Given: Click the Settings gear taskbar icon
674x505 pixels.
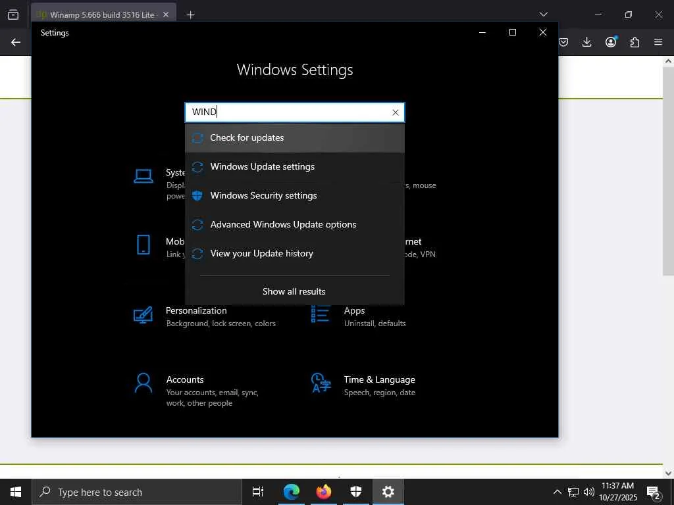Looking at the screenshot, I should [388, 492].
